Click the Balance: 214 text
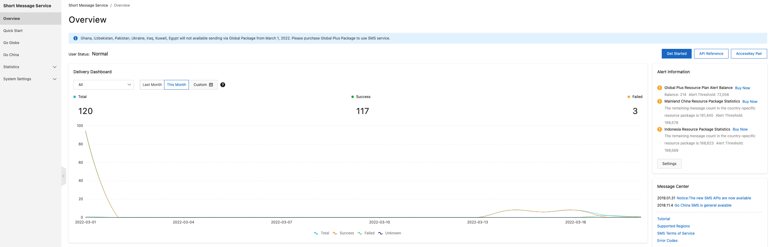Viewport: 769px width, 247px height. 675,95
